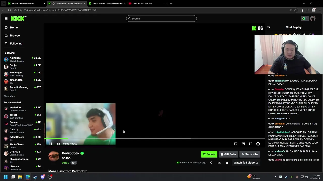
Task: Open Steam from taskbar
Action: click(x=35, y=177)
